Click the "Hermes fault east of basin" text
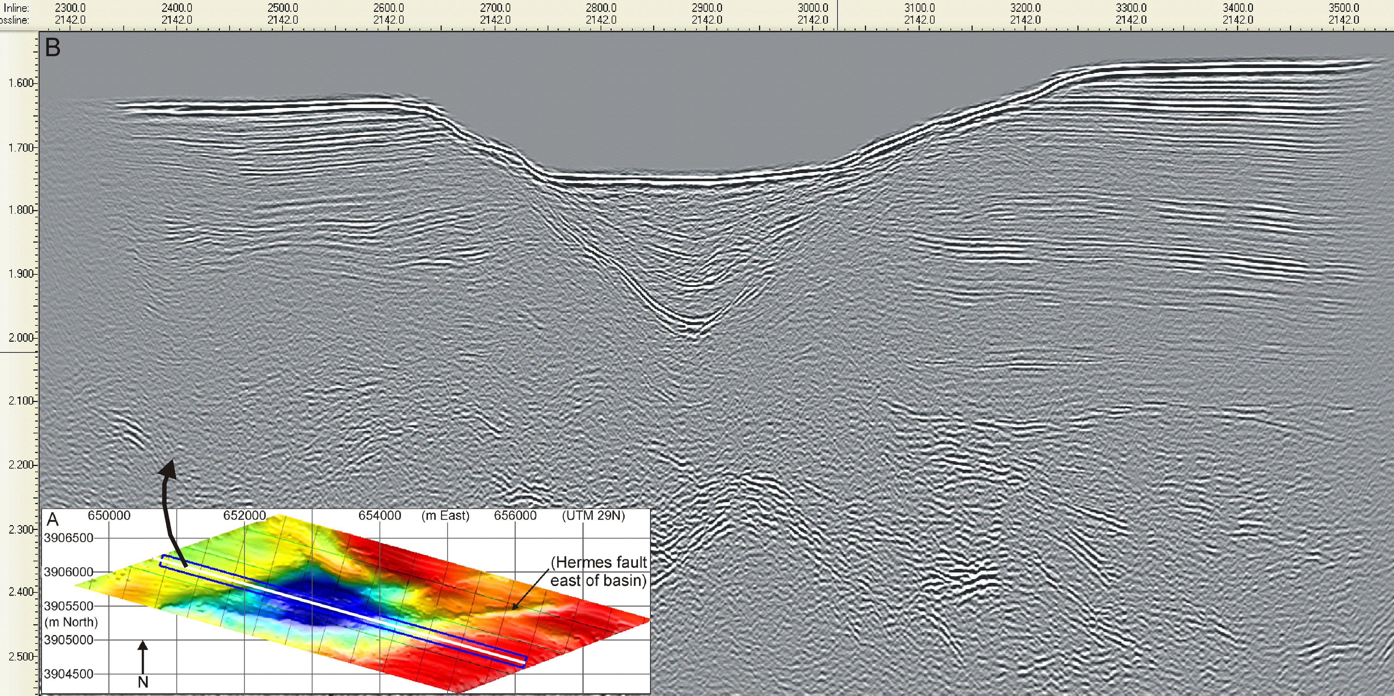The image size is (1394, 696). pos(598,571)
